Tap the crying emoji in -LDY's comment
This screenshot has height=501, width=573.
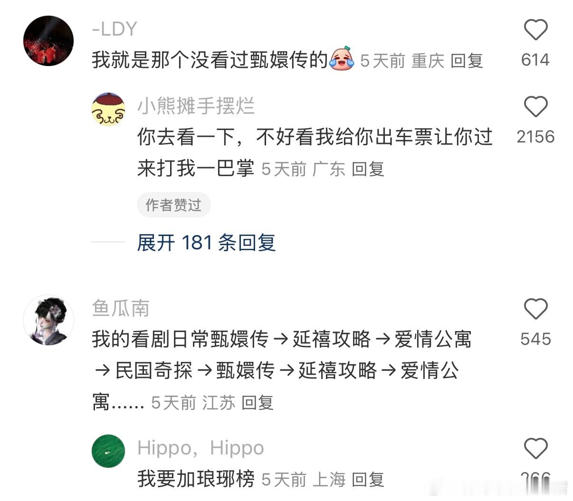coord(342,59)
